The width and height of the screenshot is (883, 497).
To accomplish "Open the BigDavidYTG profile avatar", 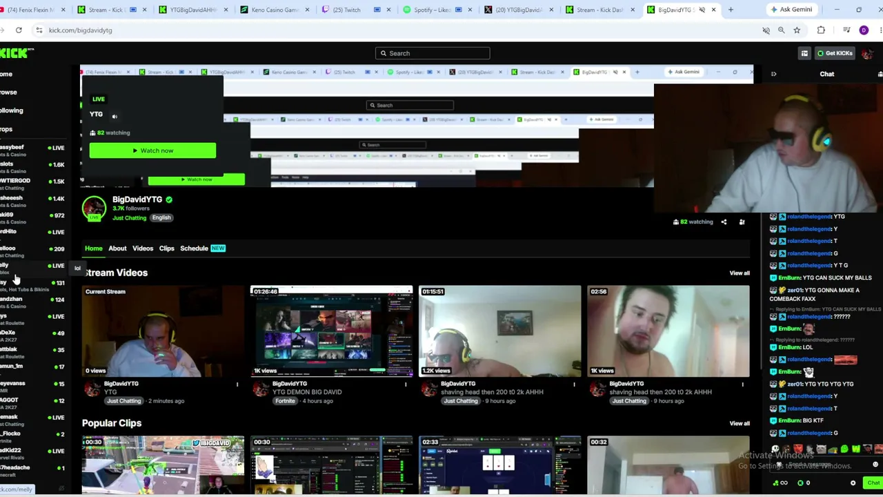I will point(94,208).
